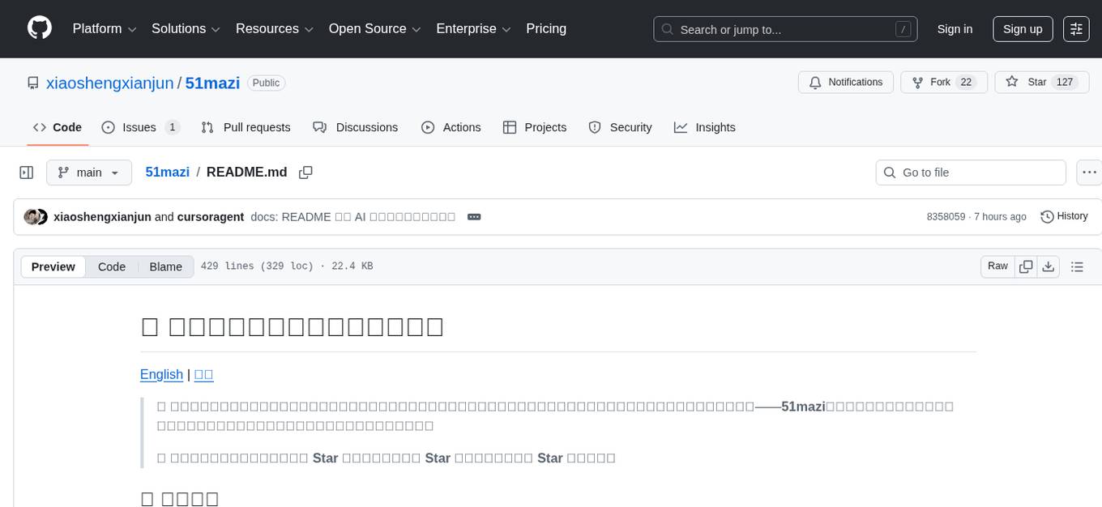Copy raw file contents
Image resolution: width=1102 pixels, height=507 pixels.
tap(1026, 266)
